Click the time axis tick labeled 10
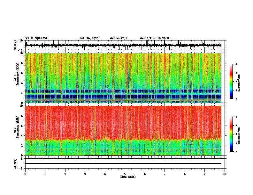This screenshot has width=253, height=195. pyautogui.click(x=225, y=174)
